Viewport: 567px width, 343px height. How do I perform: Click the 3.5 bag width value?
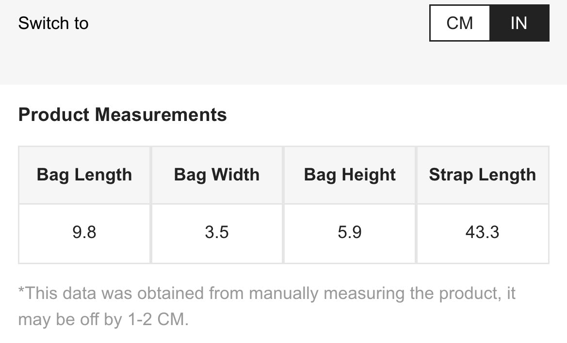(217, 233)
